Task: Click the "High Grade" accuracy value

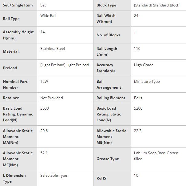Action: [x=144, y=65]
